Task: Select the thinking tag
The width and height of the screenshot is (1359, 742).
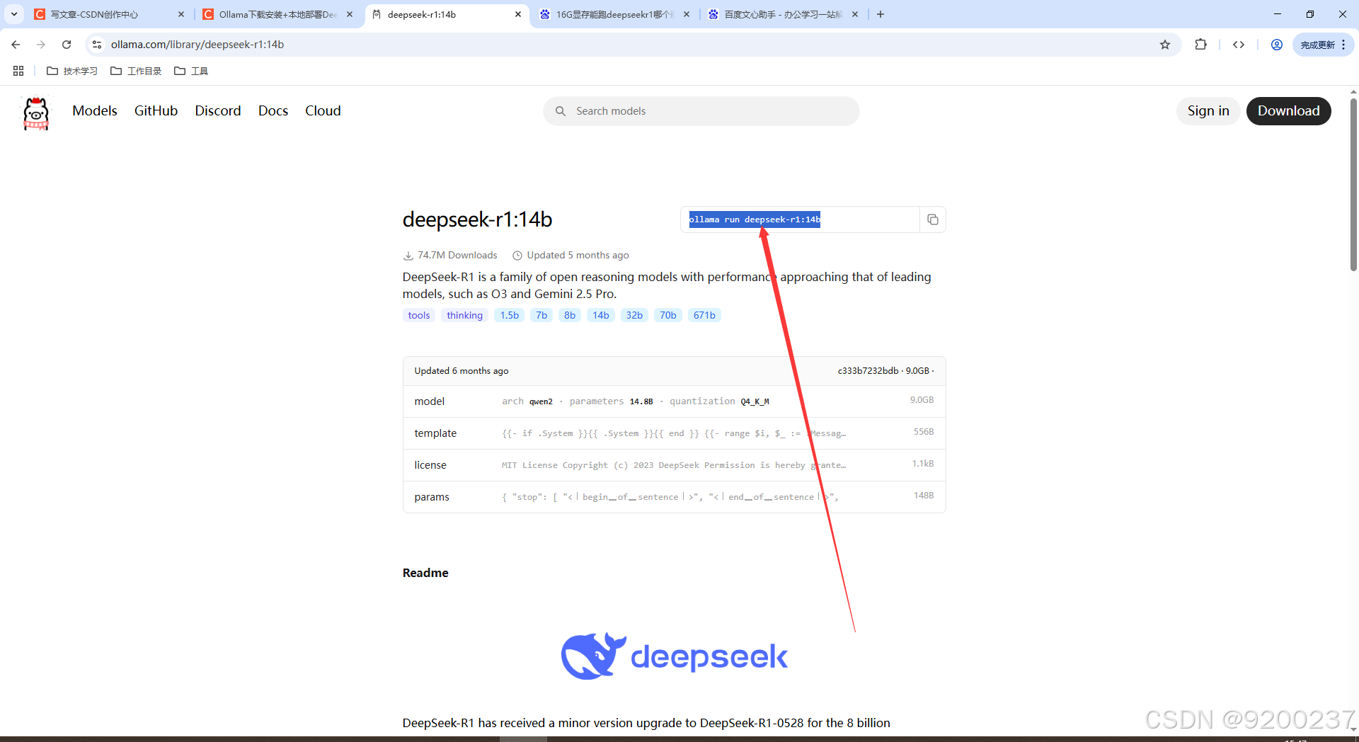Action: (x=464, y=315)
